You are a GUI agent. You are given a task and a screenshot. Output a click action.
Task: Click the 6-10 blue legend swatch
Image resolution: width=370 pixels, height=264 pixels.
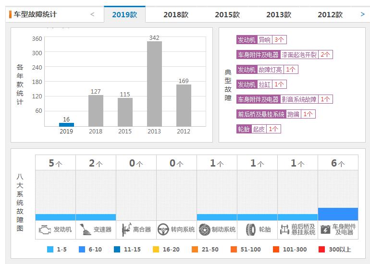82,250
